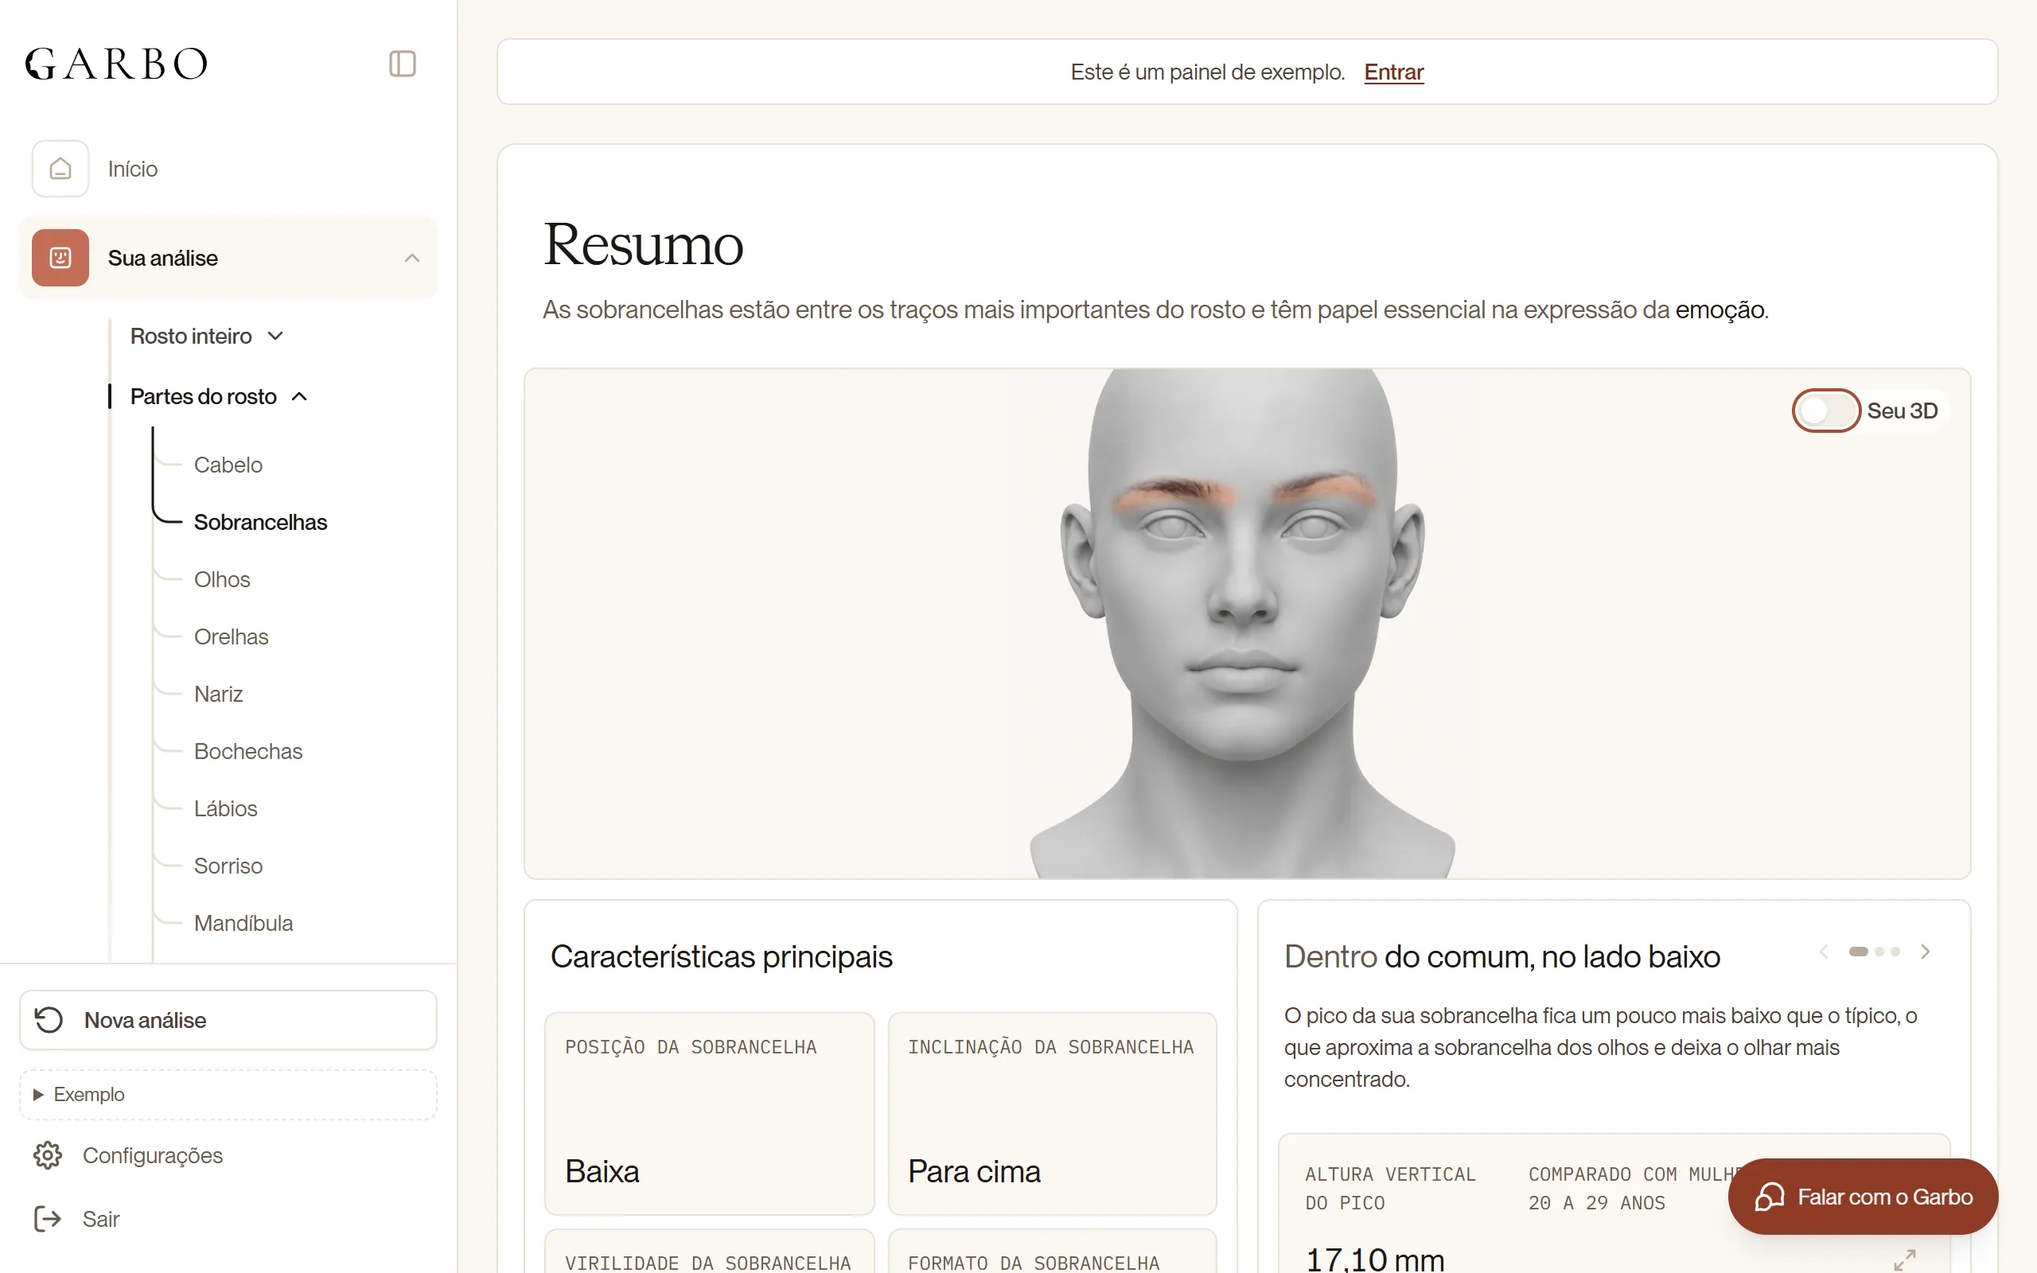Click the Nova análise refresh icon

pos(49,1019)
